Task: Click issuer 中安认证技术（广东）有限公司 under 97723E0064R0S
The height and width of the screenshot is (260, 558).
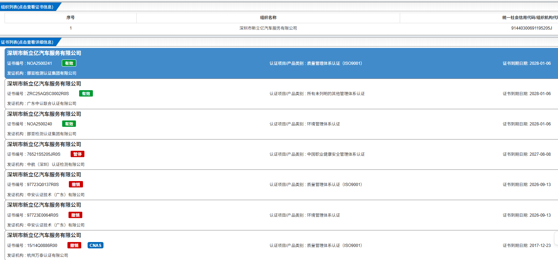Action: click(56, 225)
